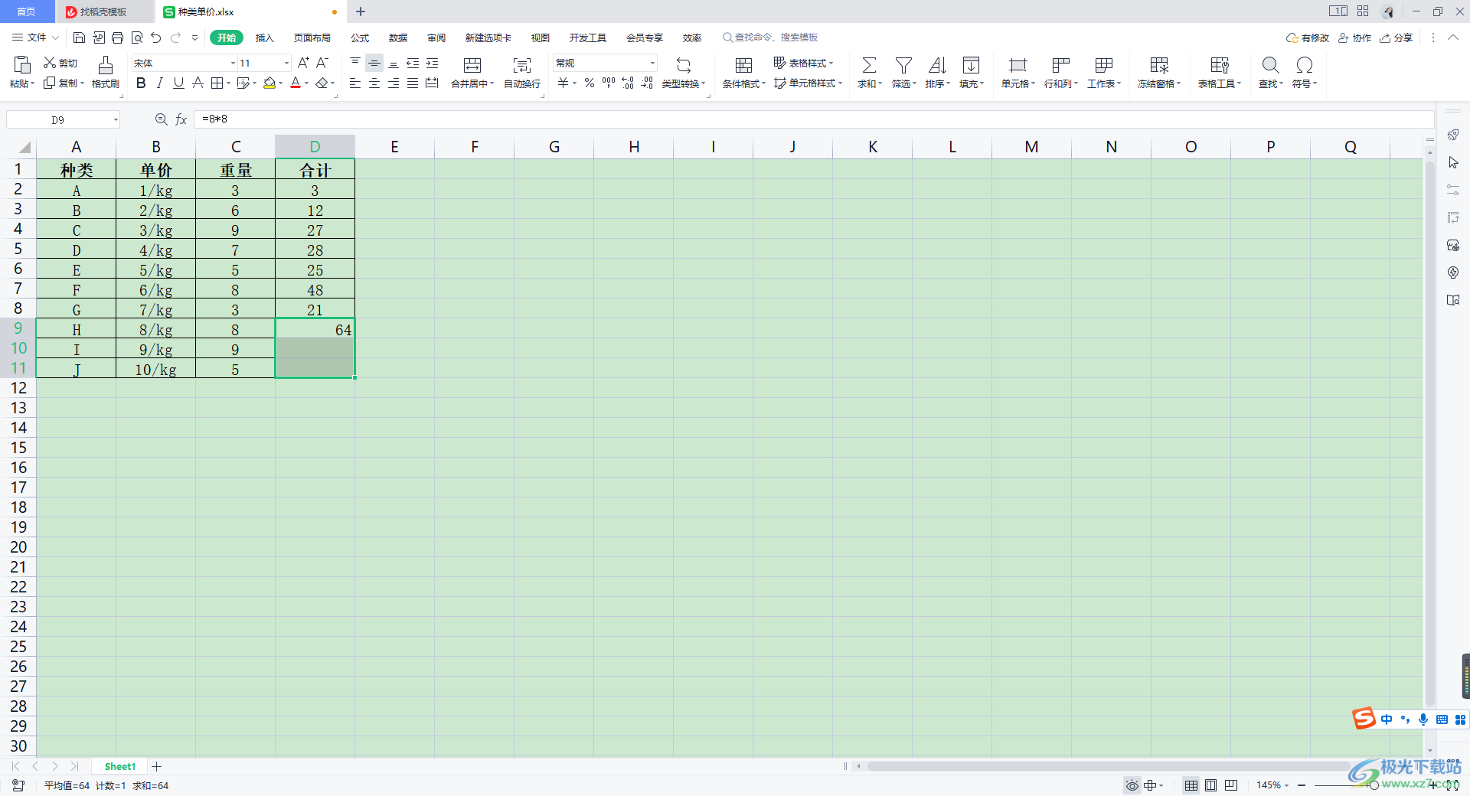Image resolution: width=1470 pixels, height=796 pixels.
Task: Click the Table Tools (表格工具) icon
Action: [1220, 65]
